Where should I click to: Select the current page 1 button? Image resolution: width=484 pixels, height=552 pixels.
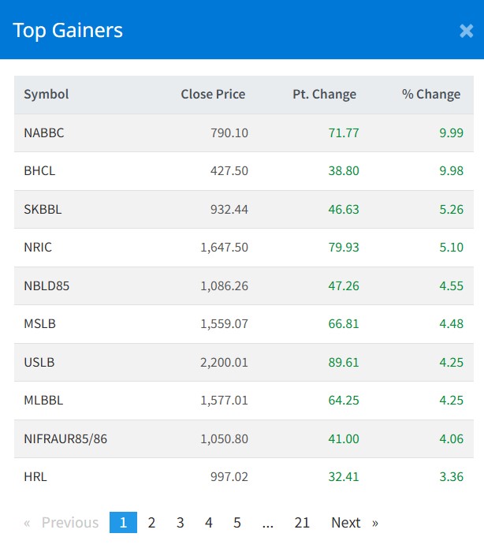[x=123, y=523]
